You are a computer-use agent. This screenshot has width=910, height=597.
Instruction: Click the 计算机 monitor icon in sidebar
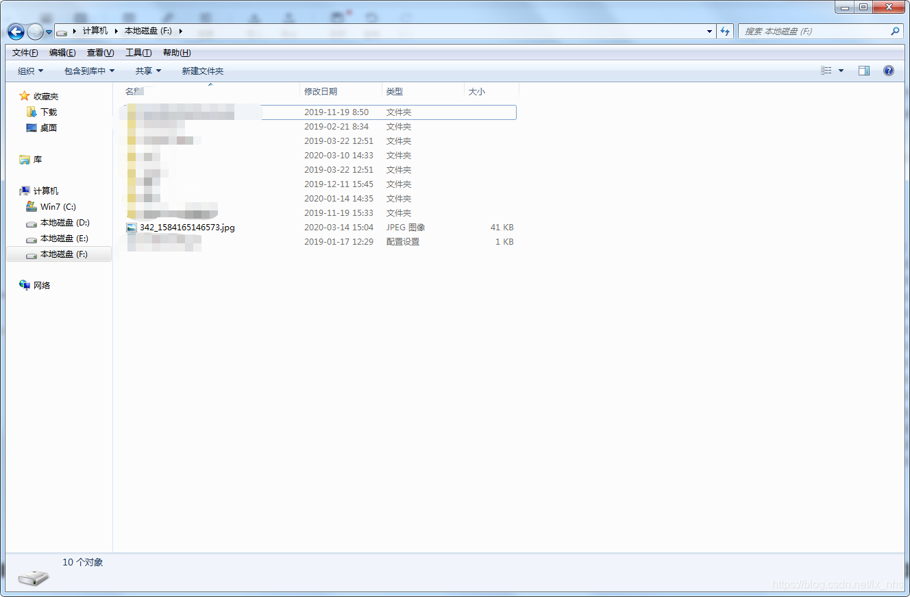(x=25, y=191)
